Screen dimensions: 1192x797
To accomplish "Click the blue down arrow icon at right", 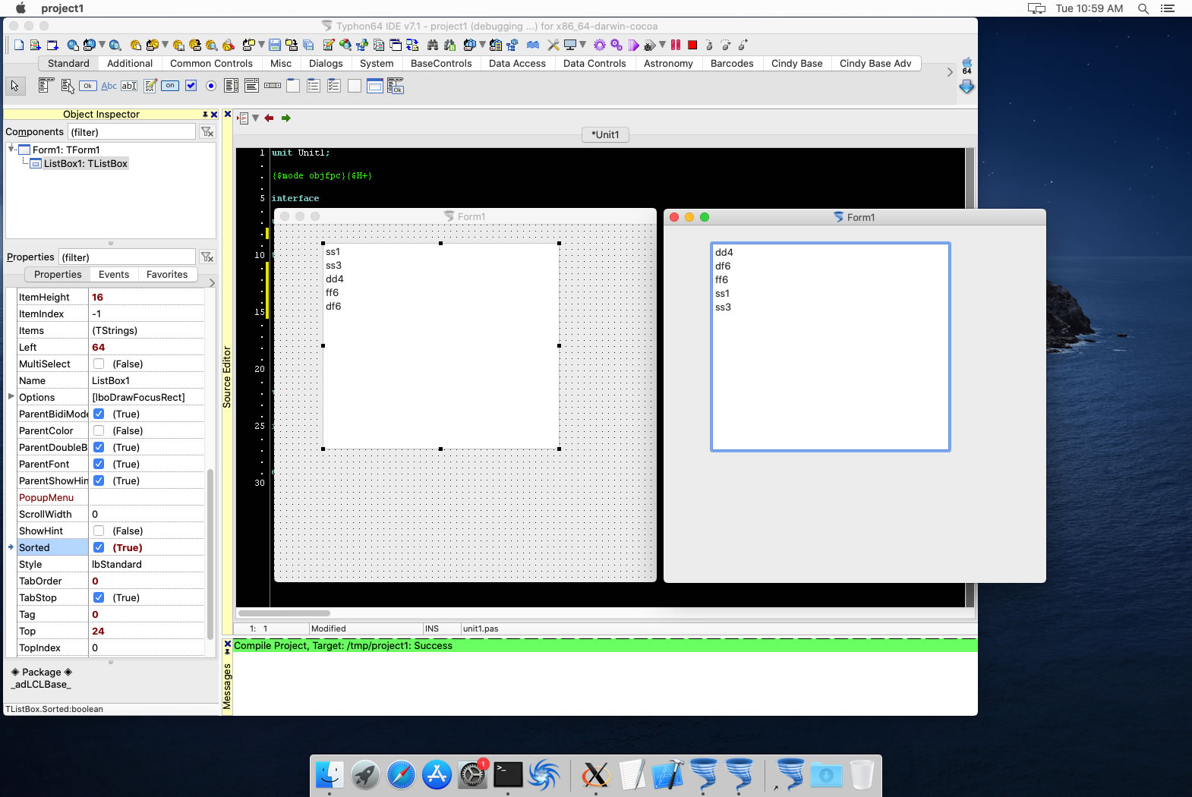I will point(967,87).
